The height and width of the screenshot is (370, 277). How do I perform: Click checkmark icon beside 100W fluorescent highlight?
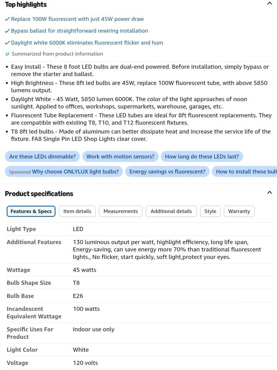(7, 19)
